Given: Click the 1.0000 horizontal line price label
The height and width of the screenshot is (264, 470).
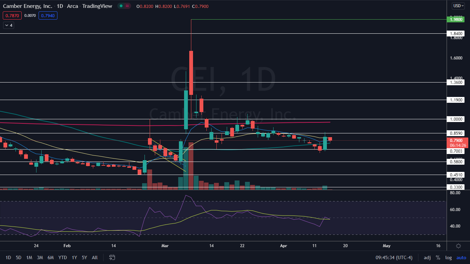Looking at the screenshot, I should [x=456, y=119].
